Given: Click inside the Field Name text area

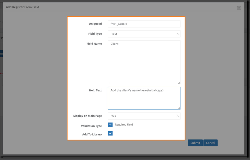Looking at the screenshot, I should tap(144, 62).
